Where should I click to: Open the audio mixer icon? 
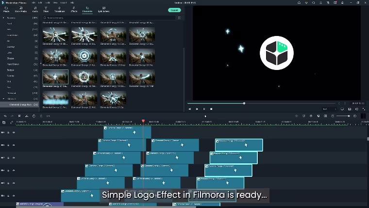318,116
